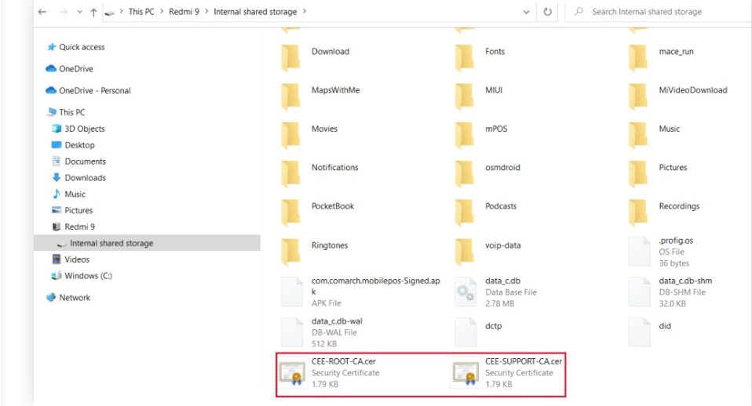
Task: Select the .profig.os file
Action: point(662,252)
